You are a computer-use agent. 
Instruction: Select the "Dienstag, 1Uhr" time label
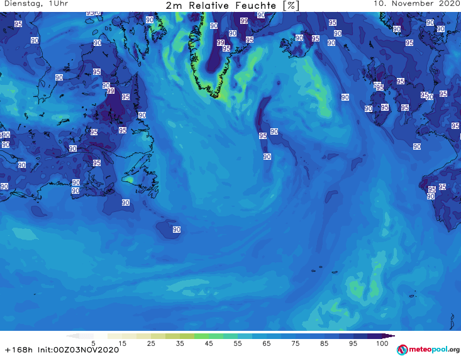36,4
